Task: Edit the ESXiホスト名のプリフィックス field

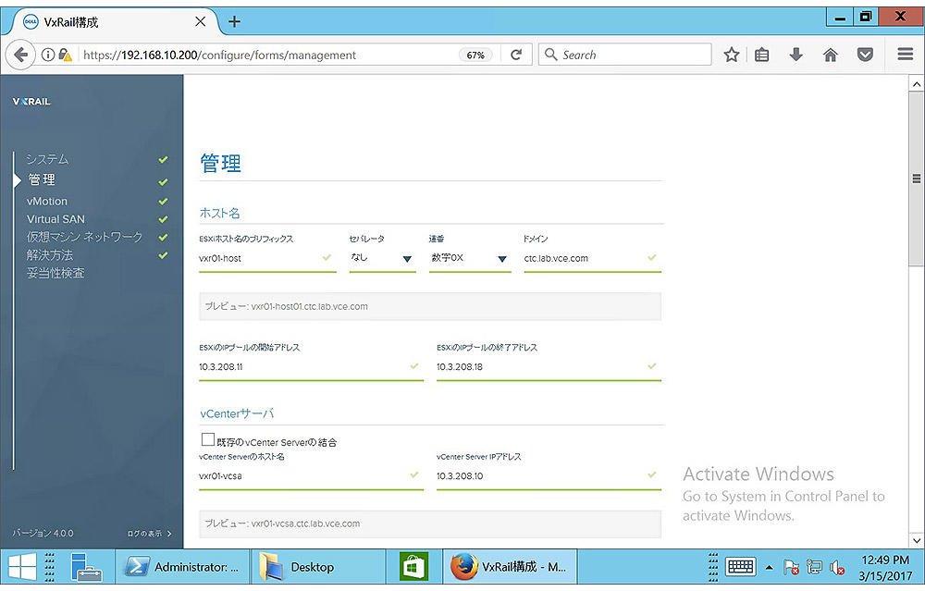Action: [x=267, y=258]
